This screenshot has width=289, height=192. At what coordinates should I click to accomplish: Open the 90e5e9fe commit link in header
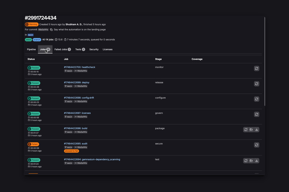point(43,30)
